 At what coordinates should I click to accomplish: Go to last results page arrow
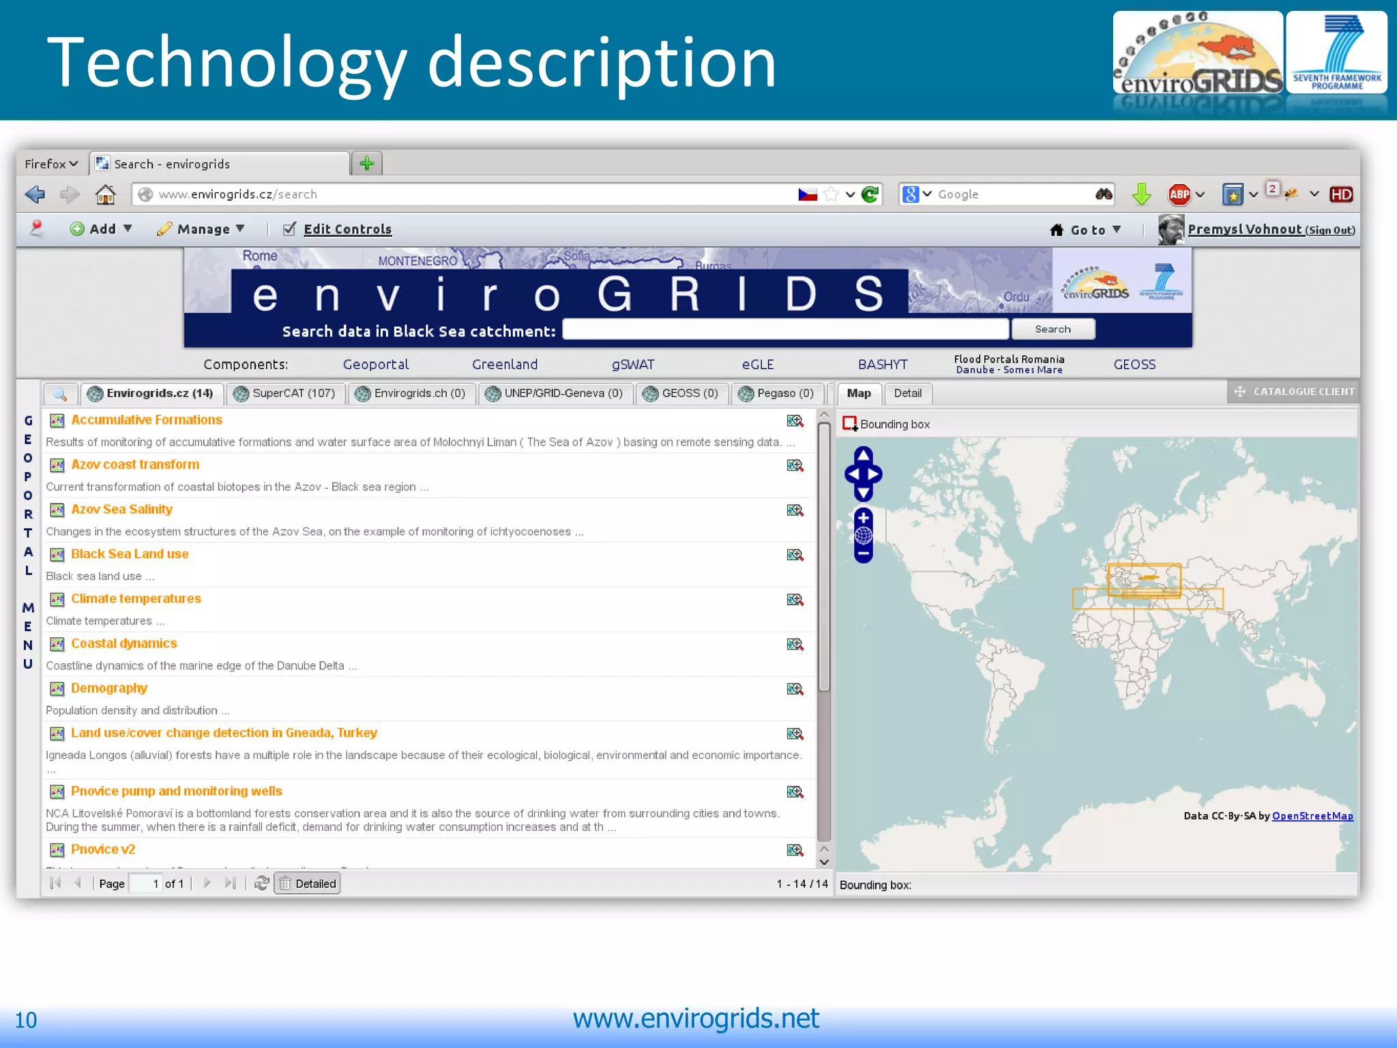(231, 884)
